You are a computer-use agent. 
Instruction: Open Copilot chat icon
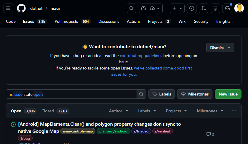click(x=143, y=8)
